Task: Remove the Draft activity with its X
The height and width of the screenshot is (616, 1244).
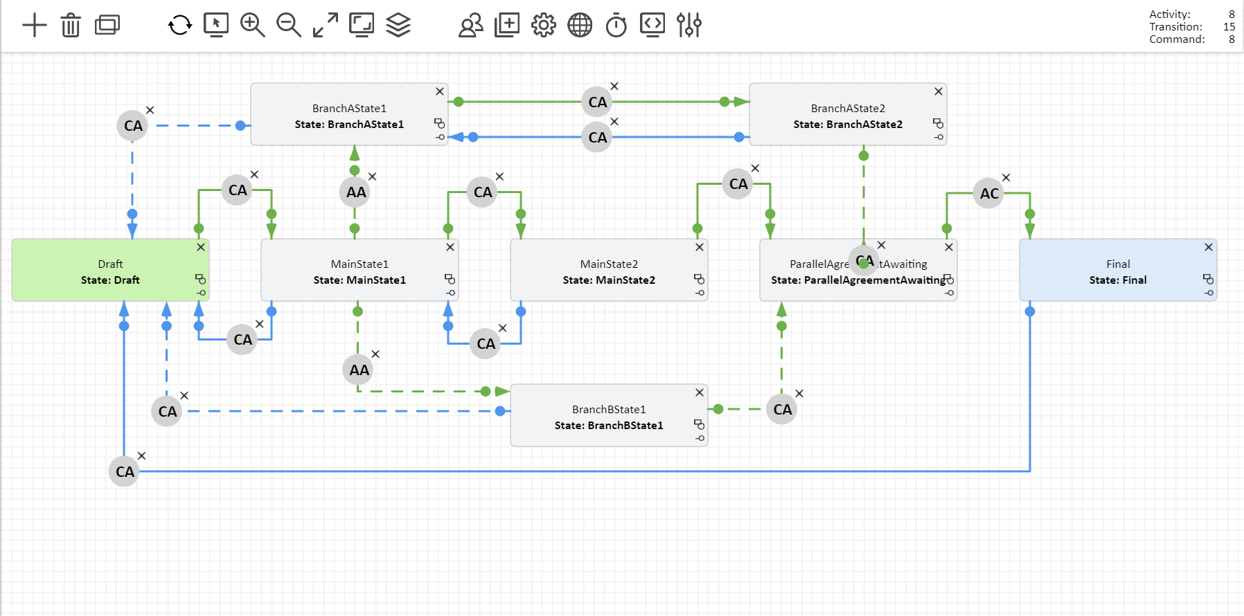Action: pyautogui.click(x=201, y=247)
